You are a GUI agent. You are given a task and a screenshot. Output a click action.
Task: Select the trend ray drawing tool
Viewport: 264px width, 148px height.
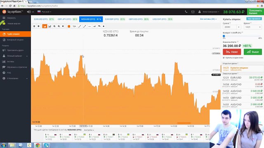pos(85,26)
